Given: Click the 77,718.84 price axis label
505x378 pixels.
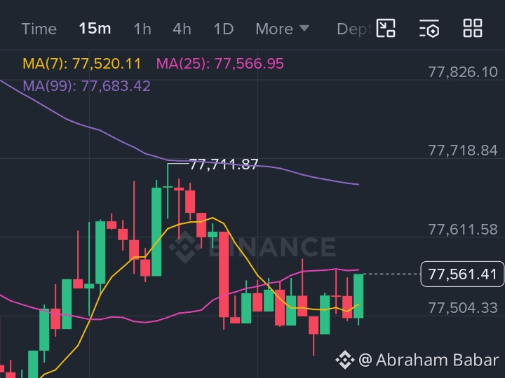Looking at the screenshot, I should click(x=463, y=150).
